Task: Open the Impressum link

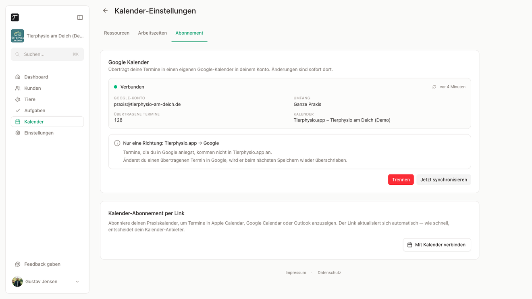Action: pyautogui.click(x=296, y=273)
